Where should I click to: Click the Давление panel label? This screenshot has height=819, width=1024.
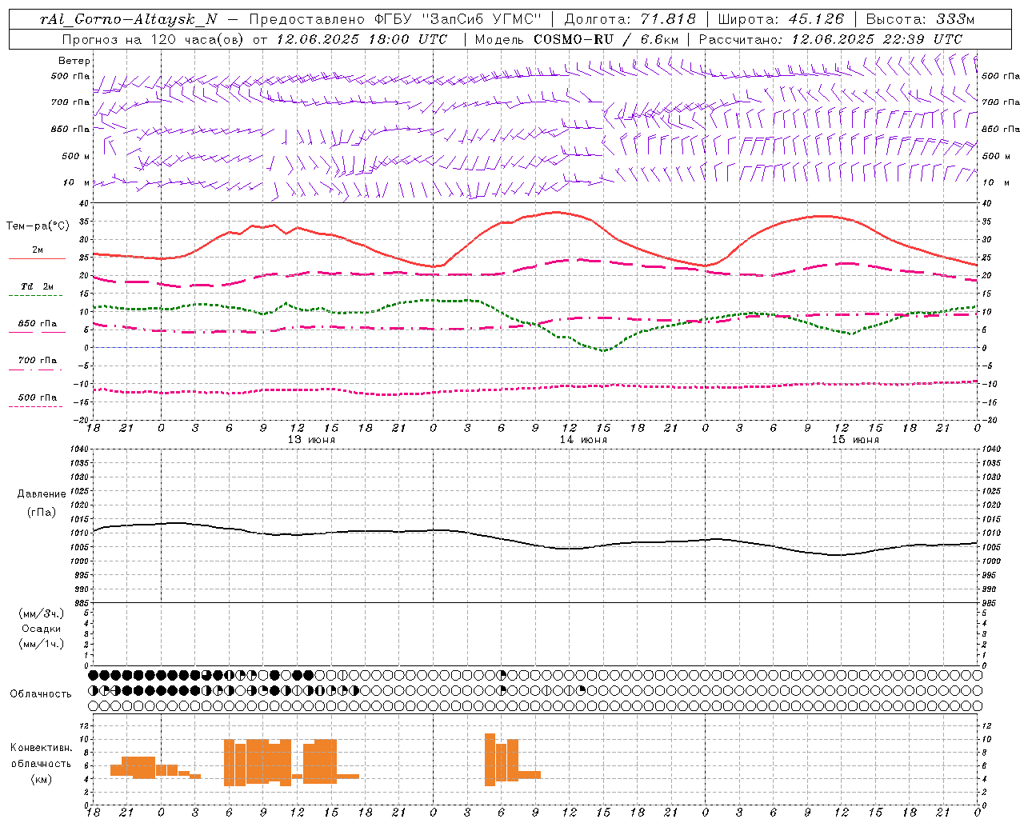click(x=42, y=494)
